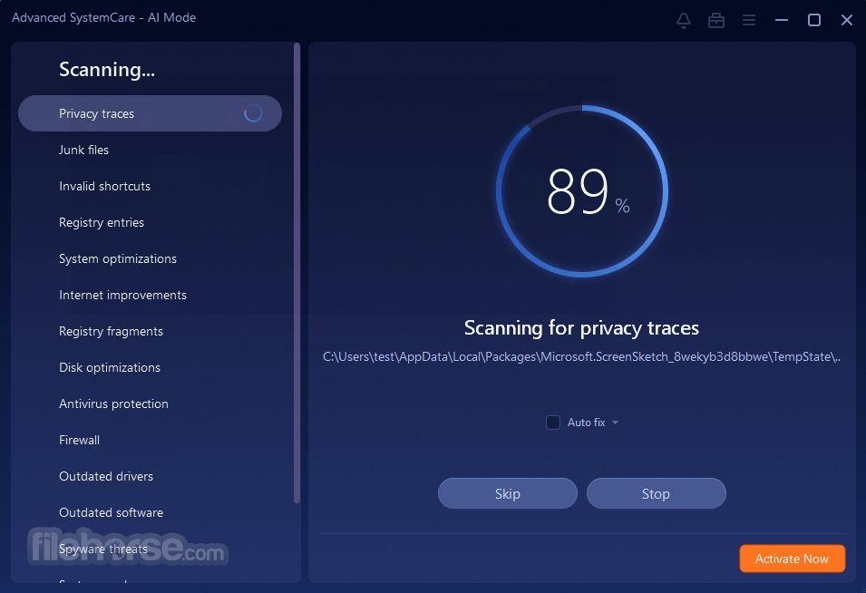Select the Privacy traces scan item
Viewport: 866px width, 593px height.
pos(150,113)
